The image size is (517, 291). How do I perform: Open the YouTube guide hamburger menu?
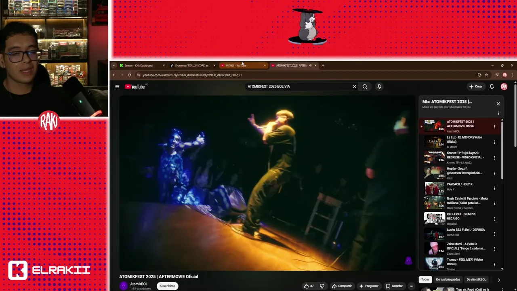(x=117, y=86)
